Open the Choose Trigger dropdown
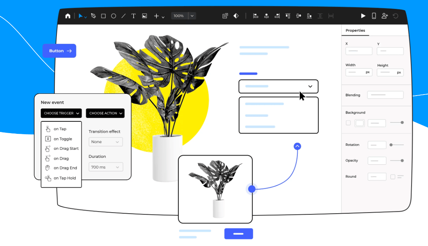428x246 pixels. pos(61,113)
